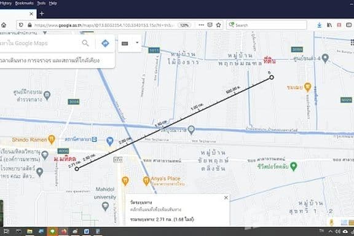
Task: Open the Google apps grid
Action: (x=352, y=42)
